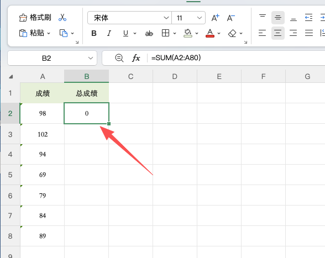The width and height of the screenshot is (325, 258).
Task: Open the font size 11 dropdown
Action: (200, 18)
